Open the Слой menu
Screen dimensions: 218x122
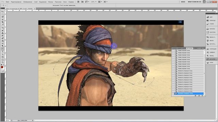36,2
